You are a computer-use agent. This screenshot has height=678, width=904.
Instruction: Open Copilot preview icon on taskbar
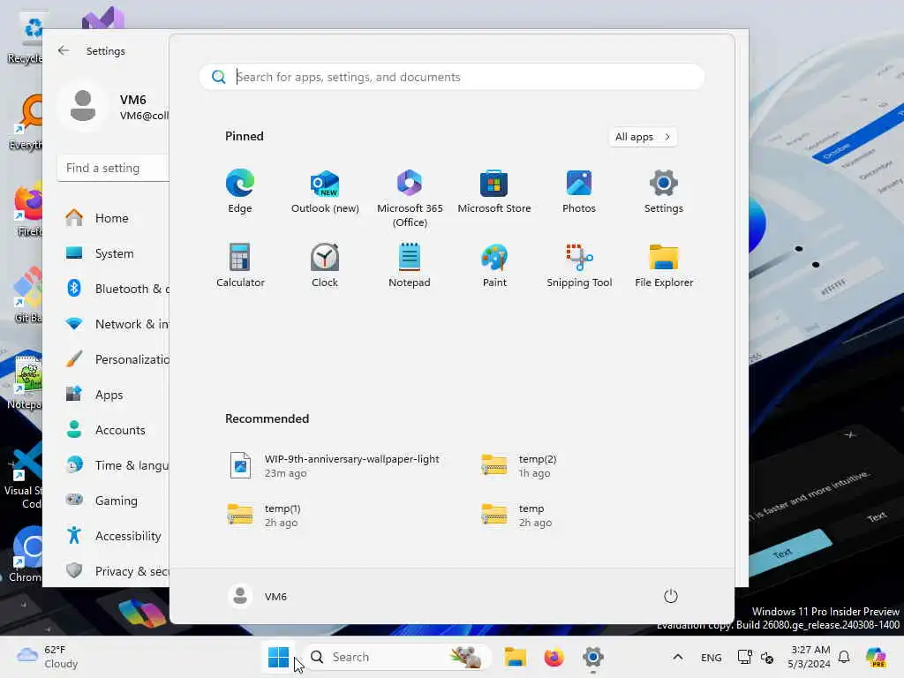pos(876,657)
